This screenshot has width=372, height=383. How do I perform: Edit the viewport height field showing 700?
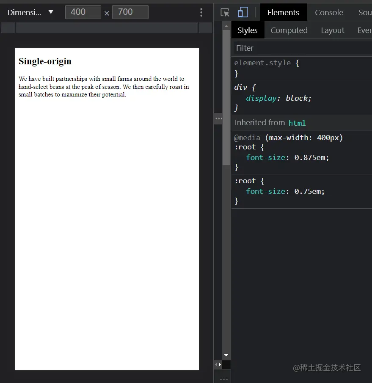tap(130, 12)
